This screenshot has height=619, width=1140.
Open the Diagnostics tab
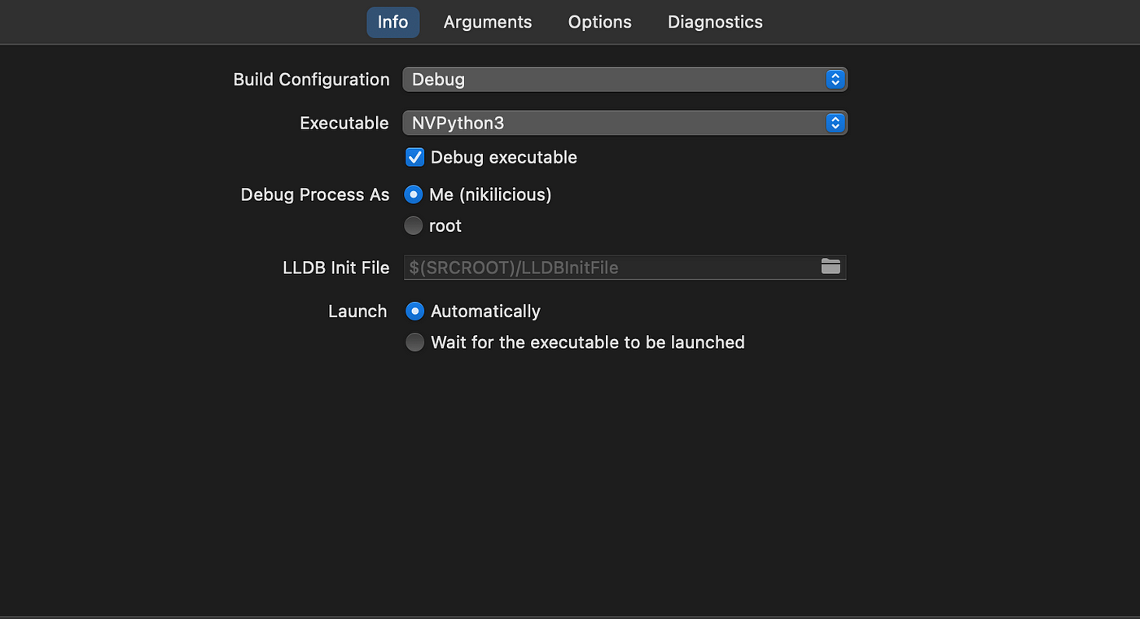715,22
